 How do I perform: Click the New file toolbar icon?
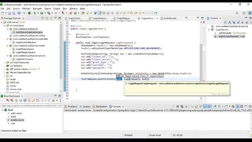(x=3, y=13)
